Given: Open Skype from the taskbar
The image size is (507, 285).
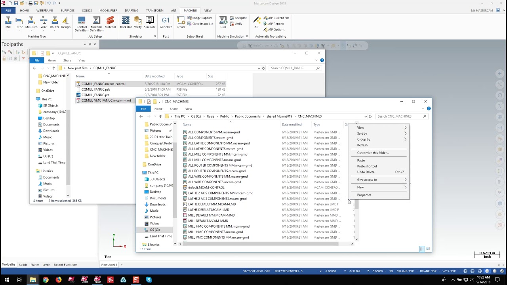Looking at the screenshot, I should coord(149,280).
